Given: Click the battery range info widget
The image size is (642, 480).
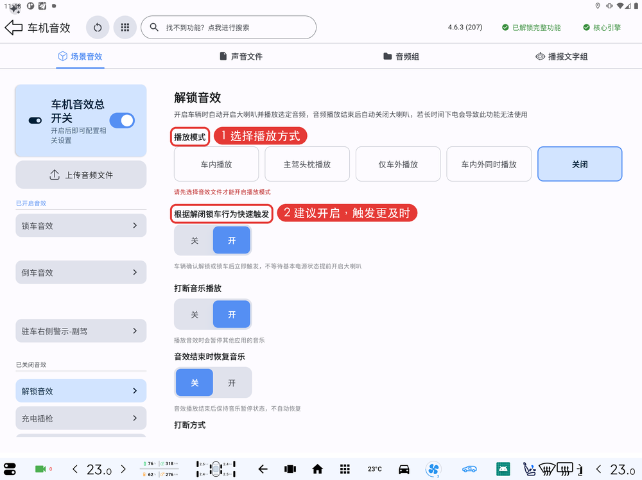Looking at the screenshot, I should (x=160, y=469).
